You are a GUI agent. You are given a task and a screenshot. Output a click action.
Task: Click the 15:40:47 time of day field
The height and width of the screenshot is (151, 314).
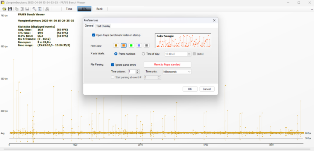coord(176,54)
